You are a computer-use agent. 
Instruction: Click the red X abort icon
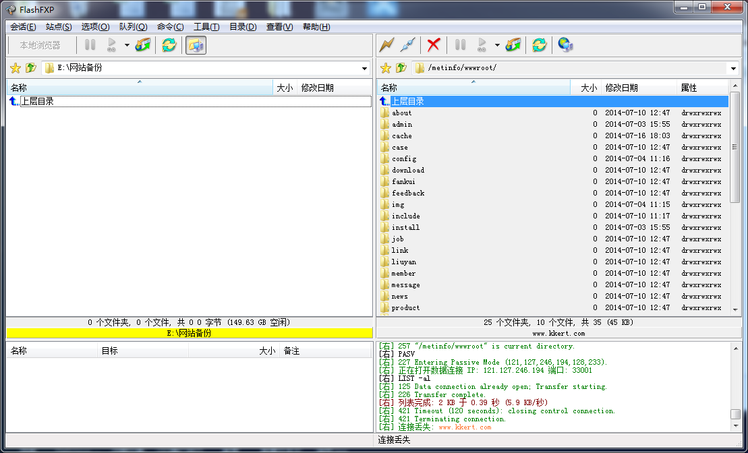coord(434,45)
